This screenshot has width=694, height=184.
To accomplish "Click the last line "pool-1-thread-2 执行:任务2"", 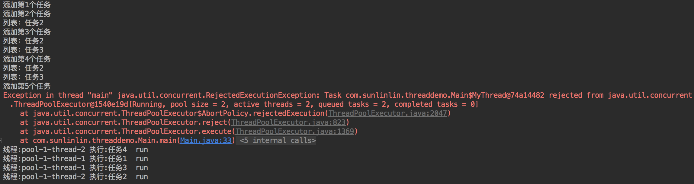I will click(76, 177).
